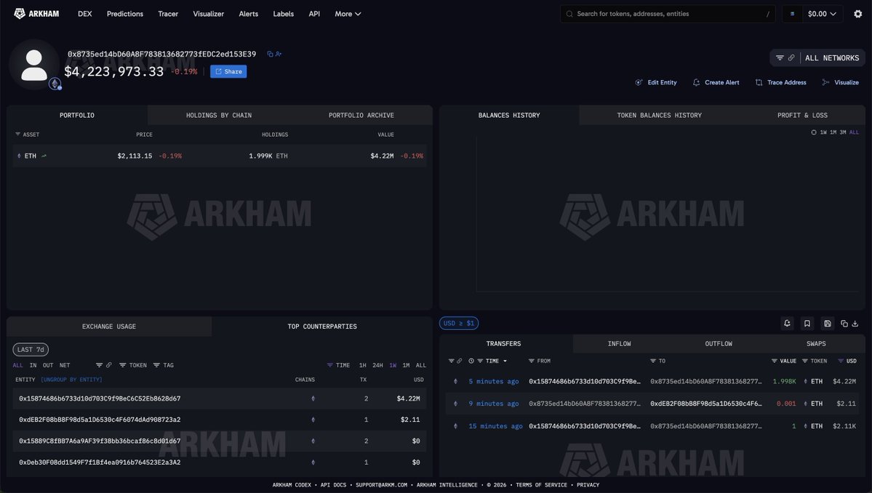
Task: Open the $0.00 balance dropdown
Action: (x=822, y=14)
